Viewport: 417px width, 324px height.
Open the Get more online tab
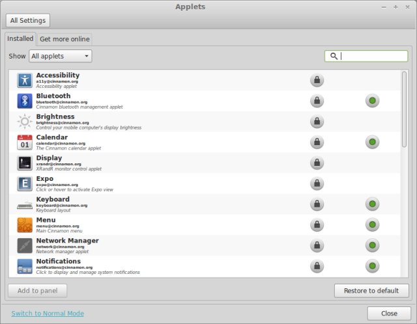65,39
